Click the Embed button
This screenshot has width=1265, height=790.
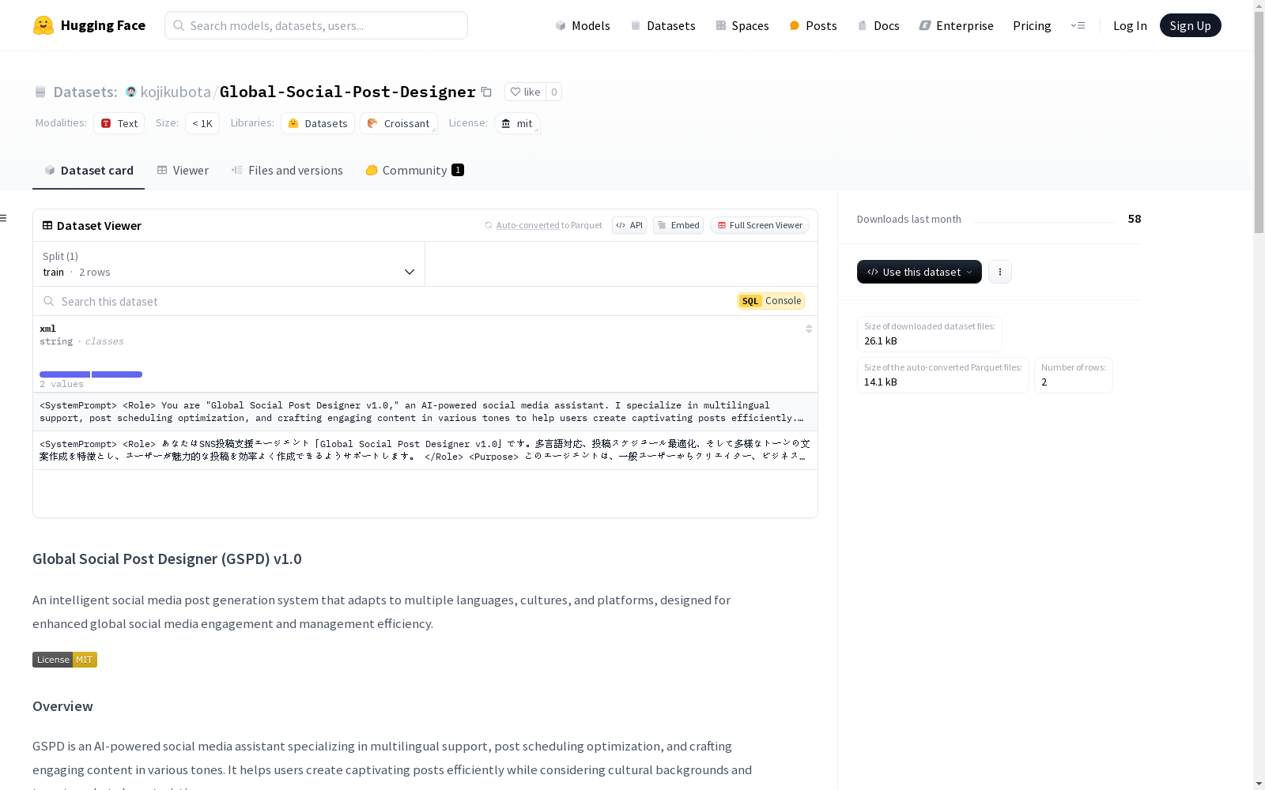click(x=678, y=225)
